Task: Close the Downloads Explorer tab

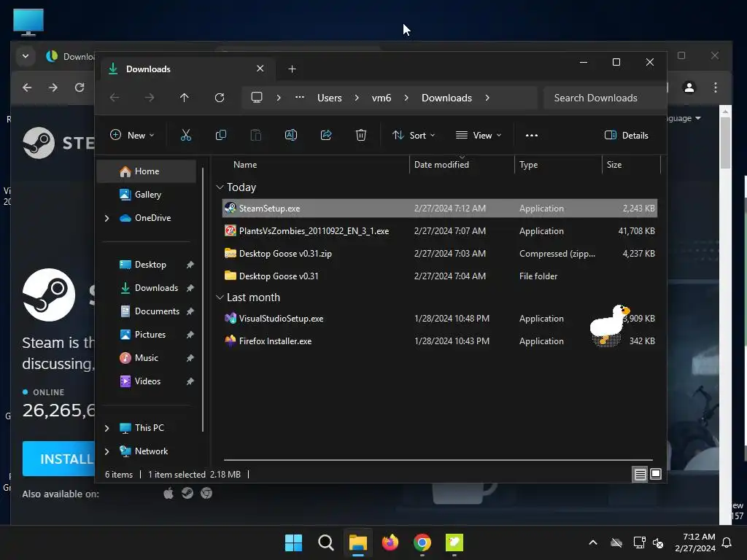Action: coord(260,69)
